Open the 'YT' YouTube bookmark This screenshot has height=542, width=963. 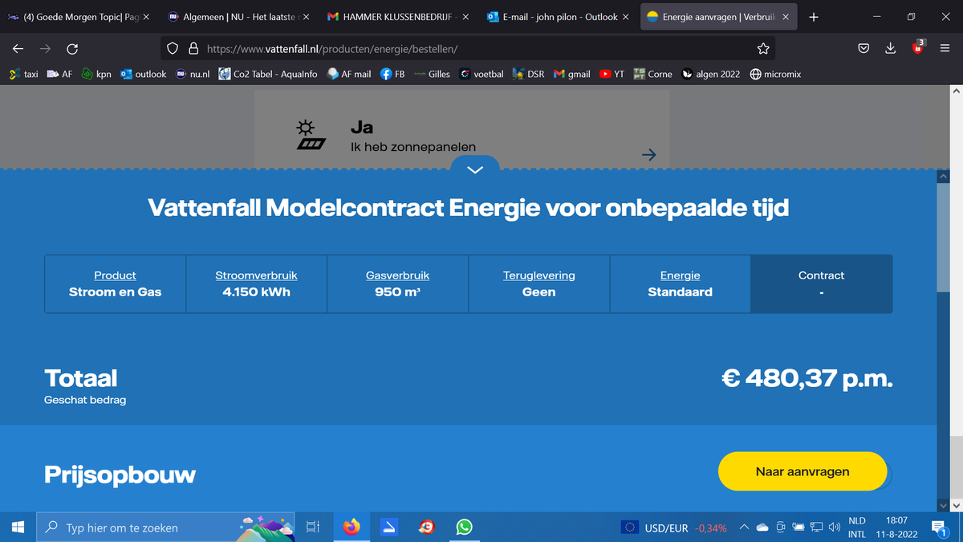[612, 74]
